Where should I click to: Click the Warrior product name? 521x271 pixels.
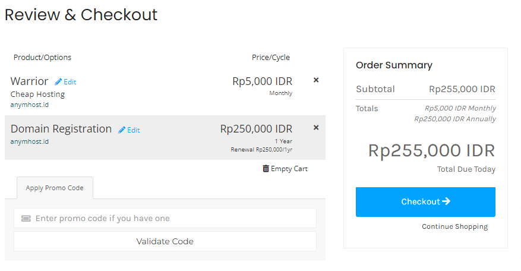click(x=29, y=81)
